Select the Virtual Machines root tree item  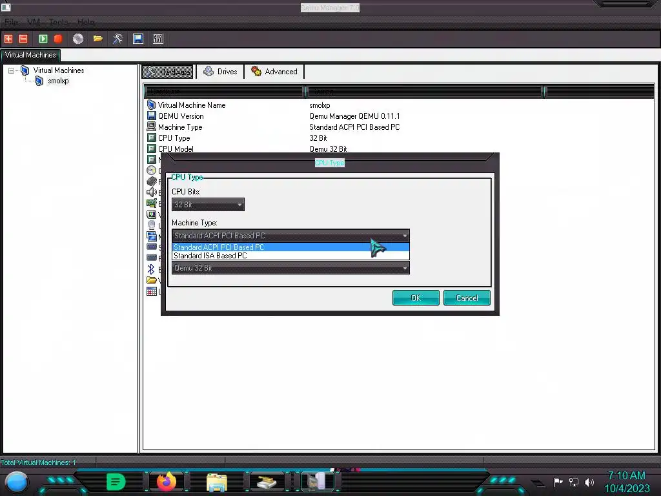click(59, 70)
